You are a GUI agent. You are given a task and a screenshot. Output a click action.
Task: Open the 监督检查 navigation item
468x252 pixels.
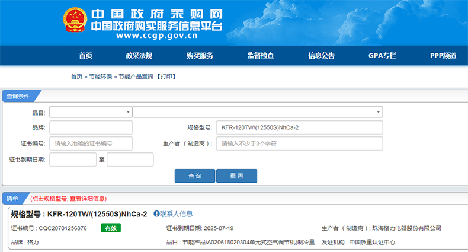point(261,56)
